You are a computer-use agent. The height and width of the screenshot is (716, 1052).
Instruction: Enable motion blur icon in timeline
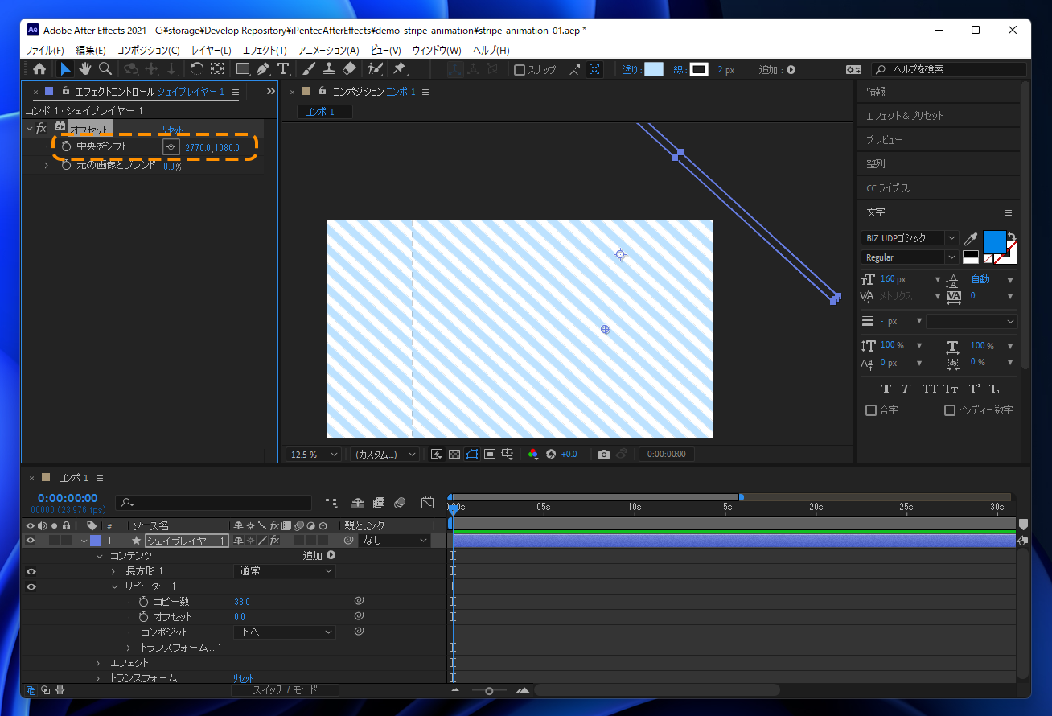(x=400, y=503)
